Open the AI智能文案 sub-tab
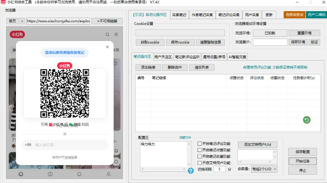 [x=237, y=57]
